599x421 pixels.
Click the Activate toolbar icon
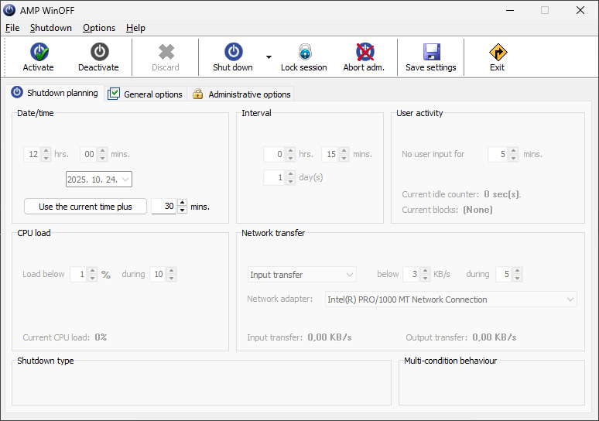[38, 52]
